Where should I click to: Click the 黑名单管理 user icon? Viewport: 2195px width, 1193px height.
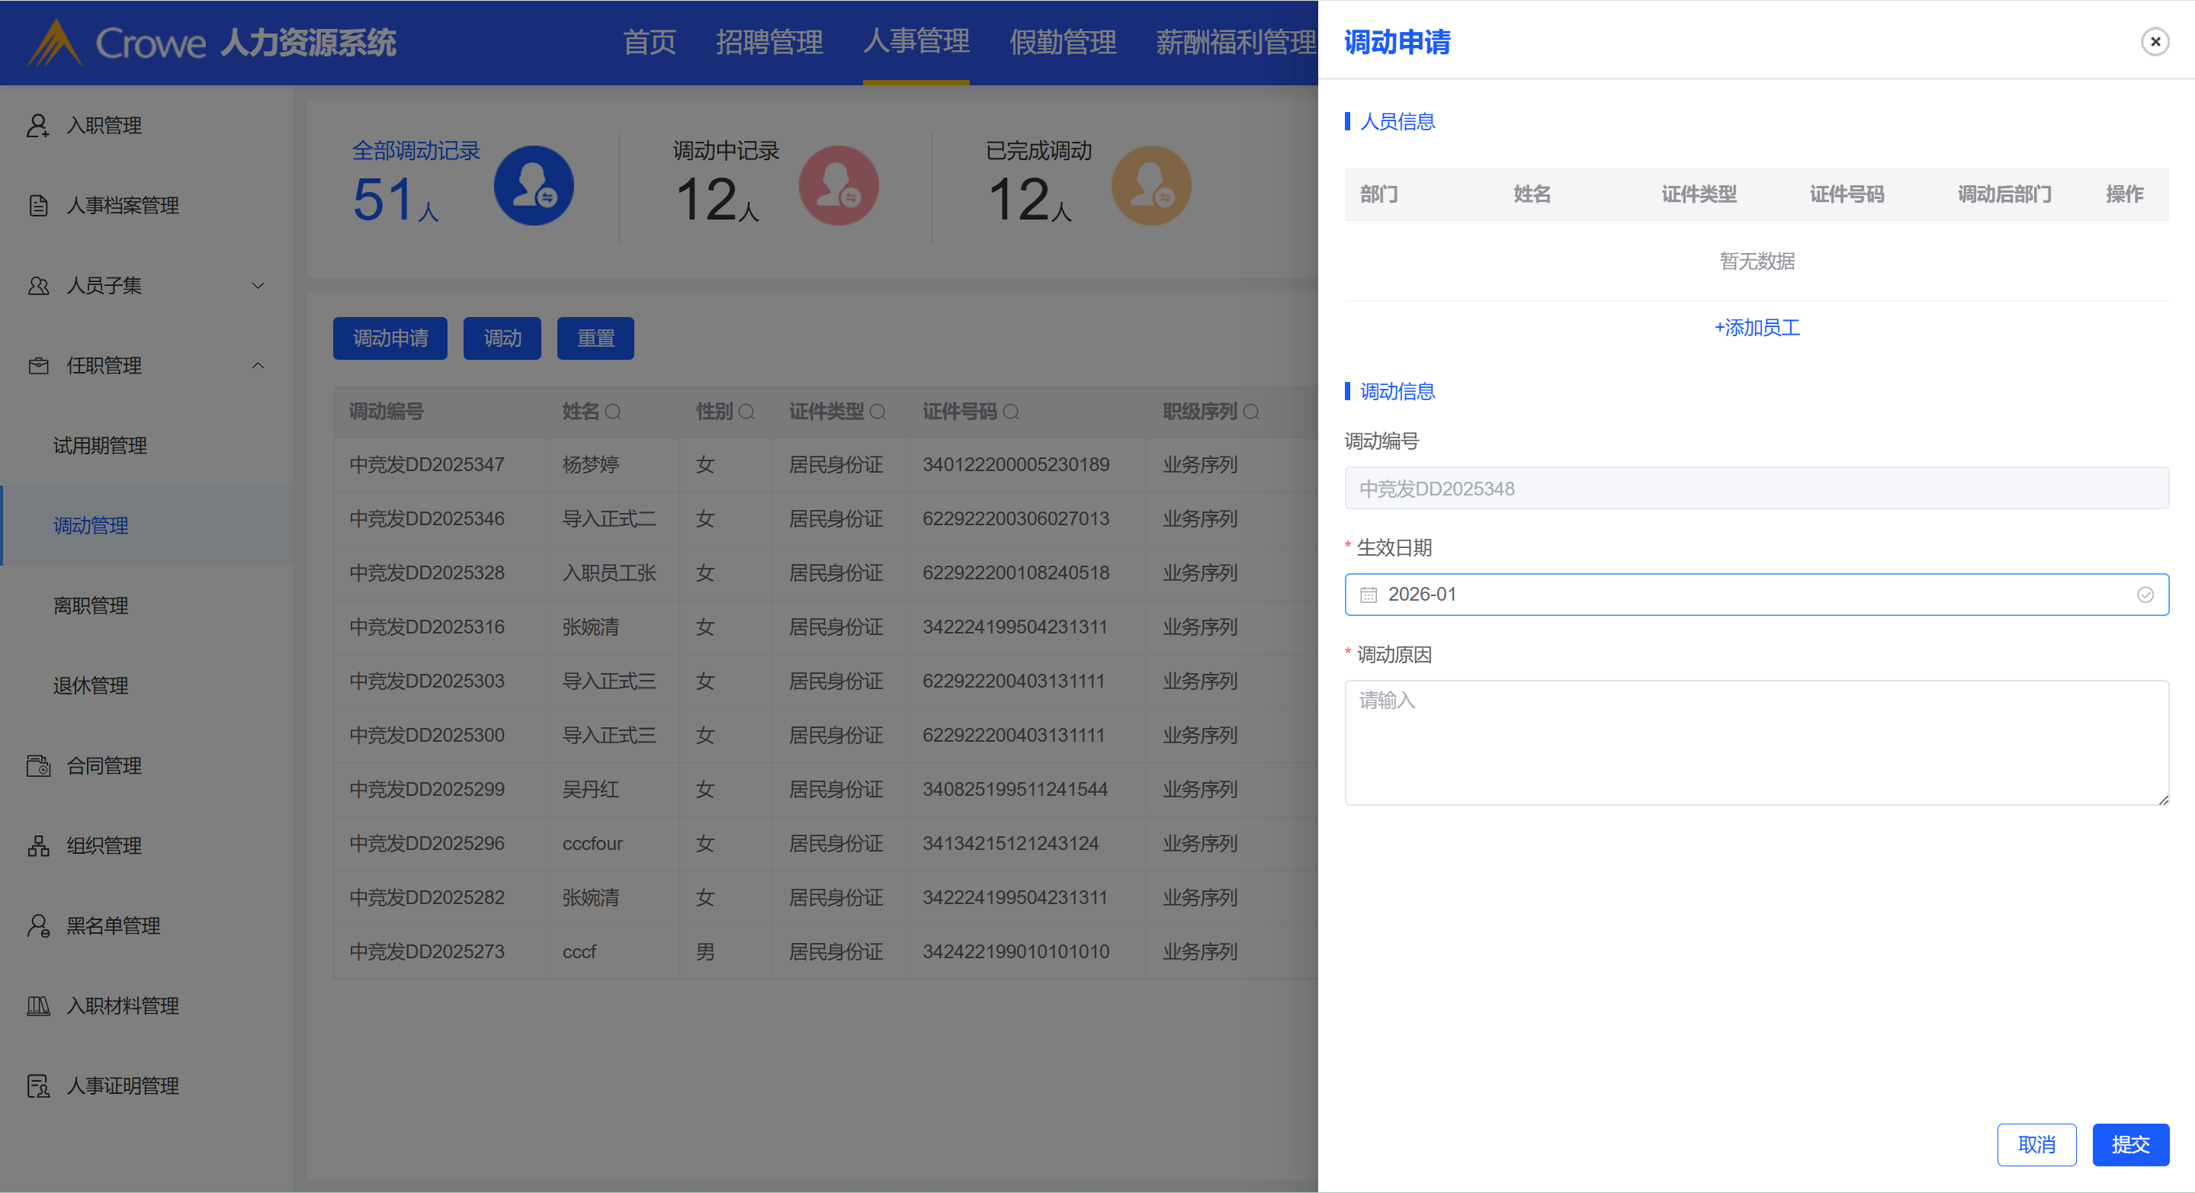click(x=37, y=925)
